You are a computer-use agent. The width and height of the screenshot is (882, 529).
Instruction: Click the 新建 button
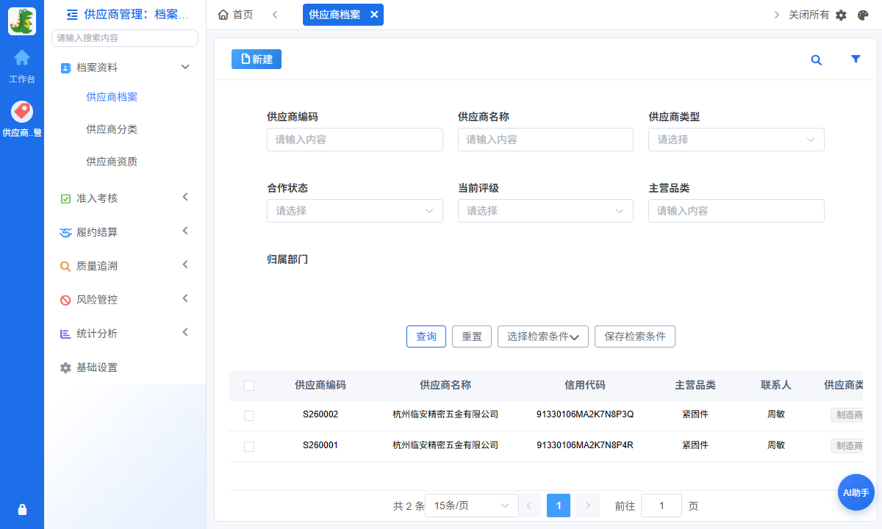(x=257, y=60)
